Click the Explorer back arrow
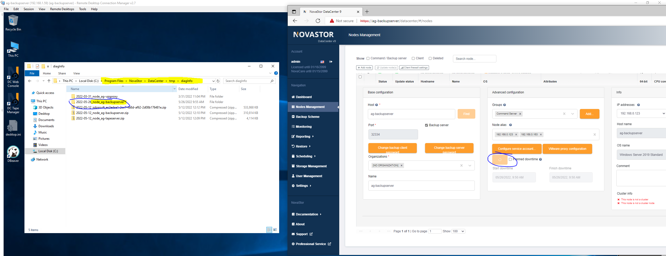This screenshot has width=666, height=256. point(30,81)
